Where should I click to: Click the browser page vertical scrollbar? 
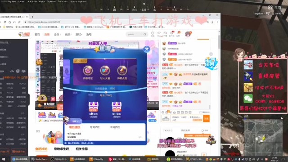click(219, 42)
